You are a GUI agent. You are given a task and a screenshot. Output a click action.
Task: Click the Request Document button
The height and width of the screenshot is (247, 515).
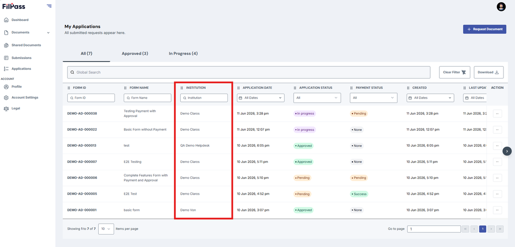(485, 29)
